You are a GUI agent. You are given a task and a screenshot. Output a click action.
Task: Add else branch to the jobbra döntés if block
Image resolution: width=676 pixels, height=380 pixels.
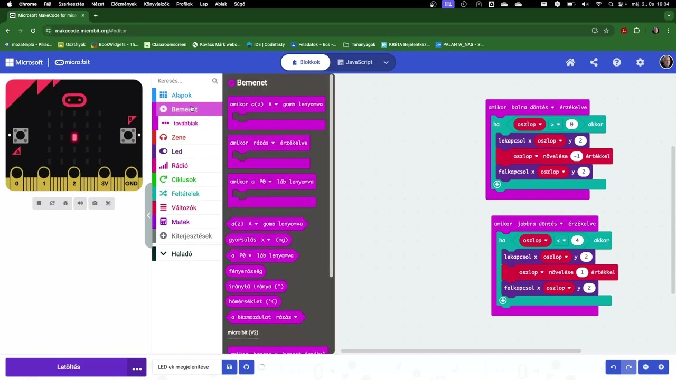tap(503, 300)
